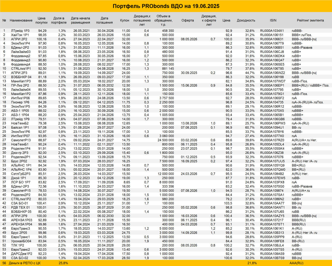Click the 'Купон' column header
The image size is (332, 266).
point(125,21)
